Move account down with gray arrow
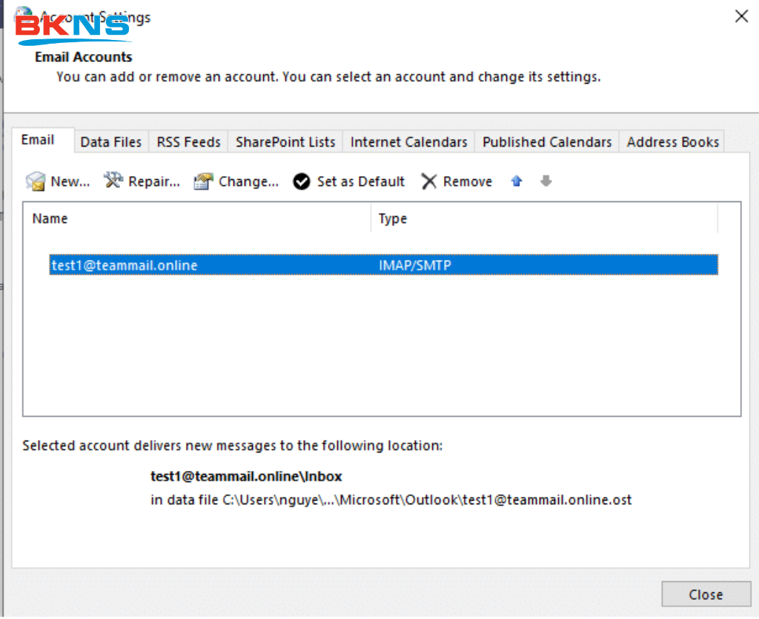 point(546,181)
